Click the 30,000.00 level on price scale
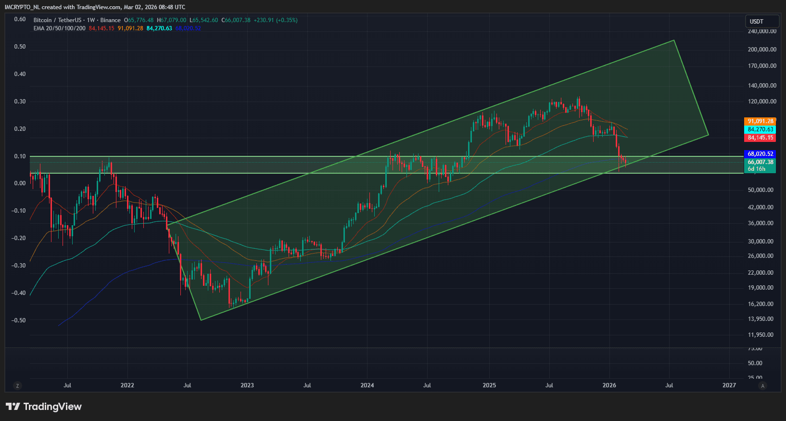Viewport: 786px width, 421px height. [761, 242]
